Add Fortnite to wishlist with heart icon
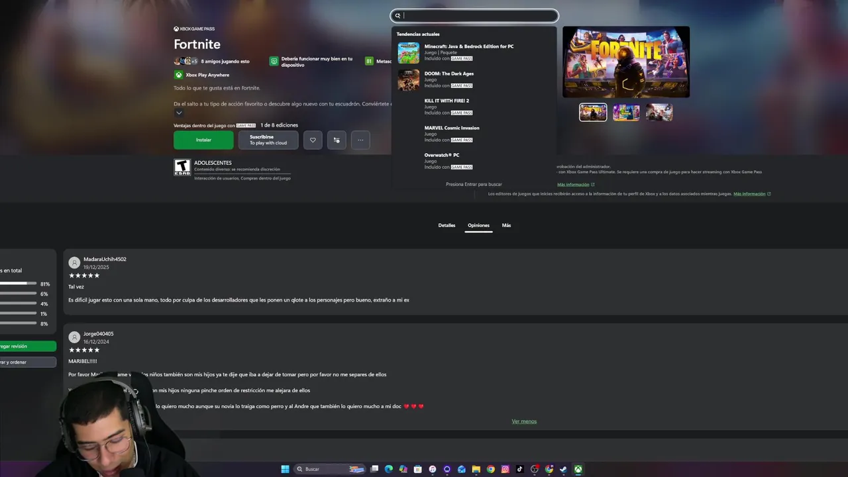 [313, 140]
